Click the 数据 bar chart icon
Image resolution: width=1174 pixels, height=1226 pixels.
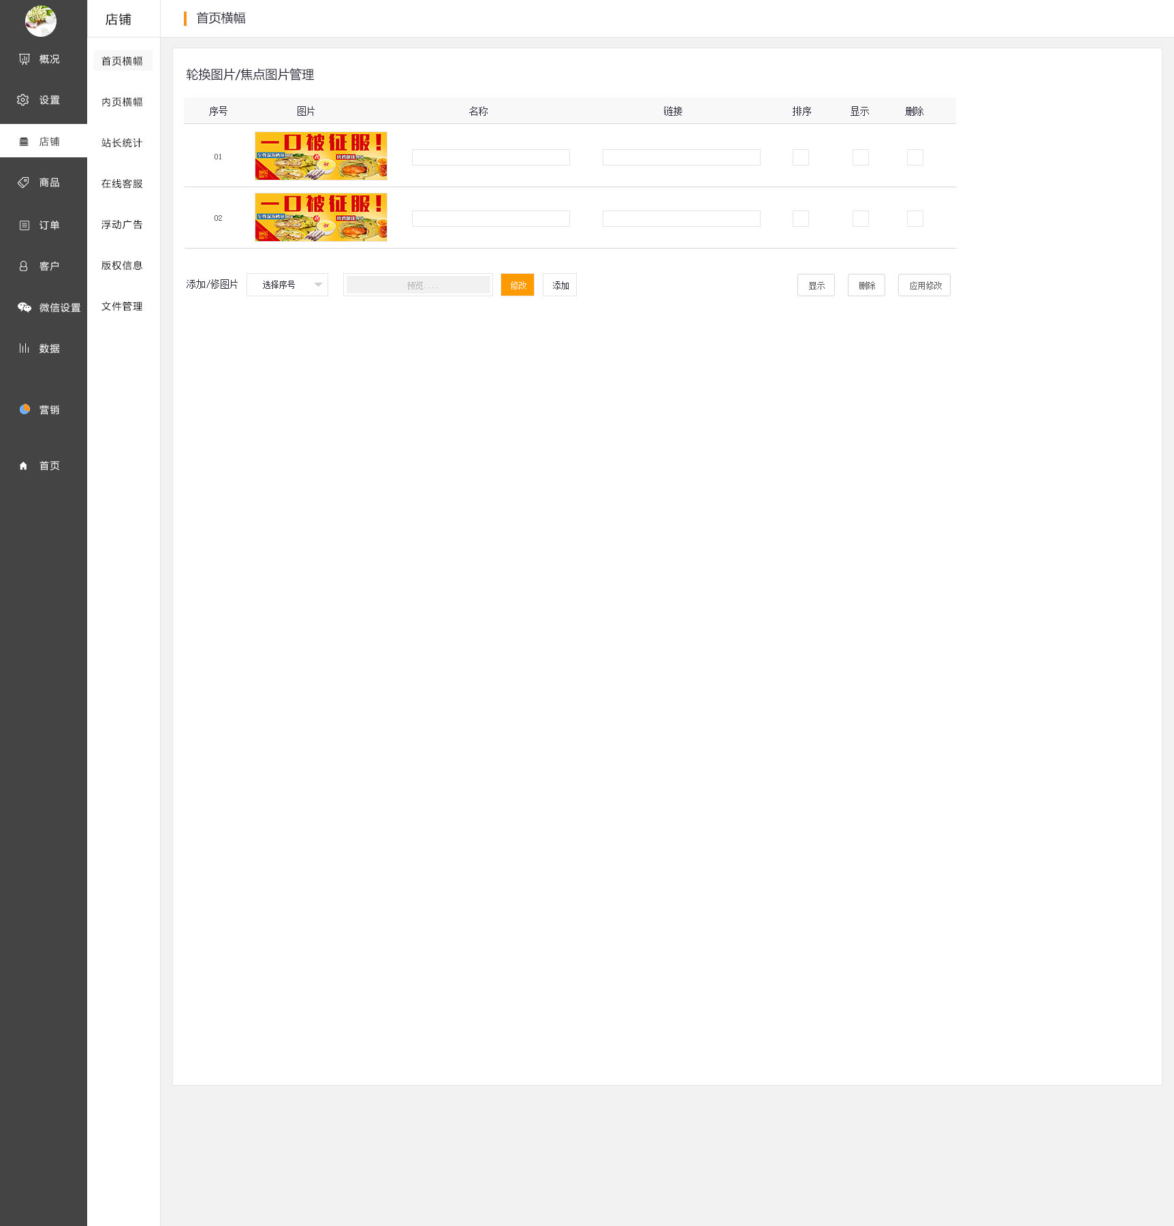[24, 348]
